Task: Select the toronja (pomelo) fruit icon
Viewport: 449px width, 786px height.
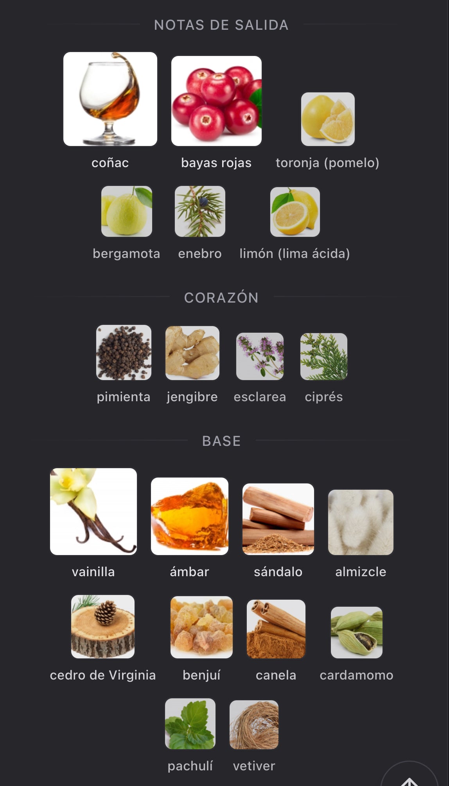Action: 328,119
